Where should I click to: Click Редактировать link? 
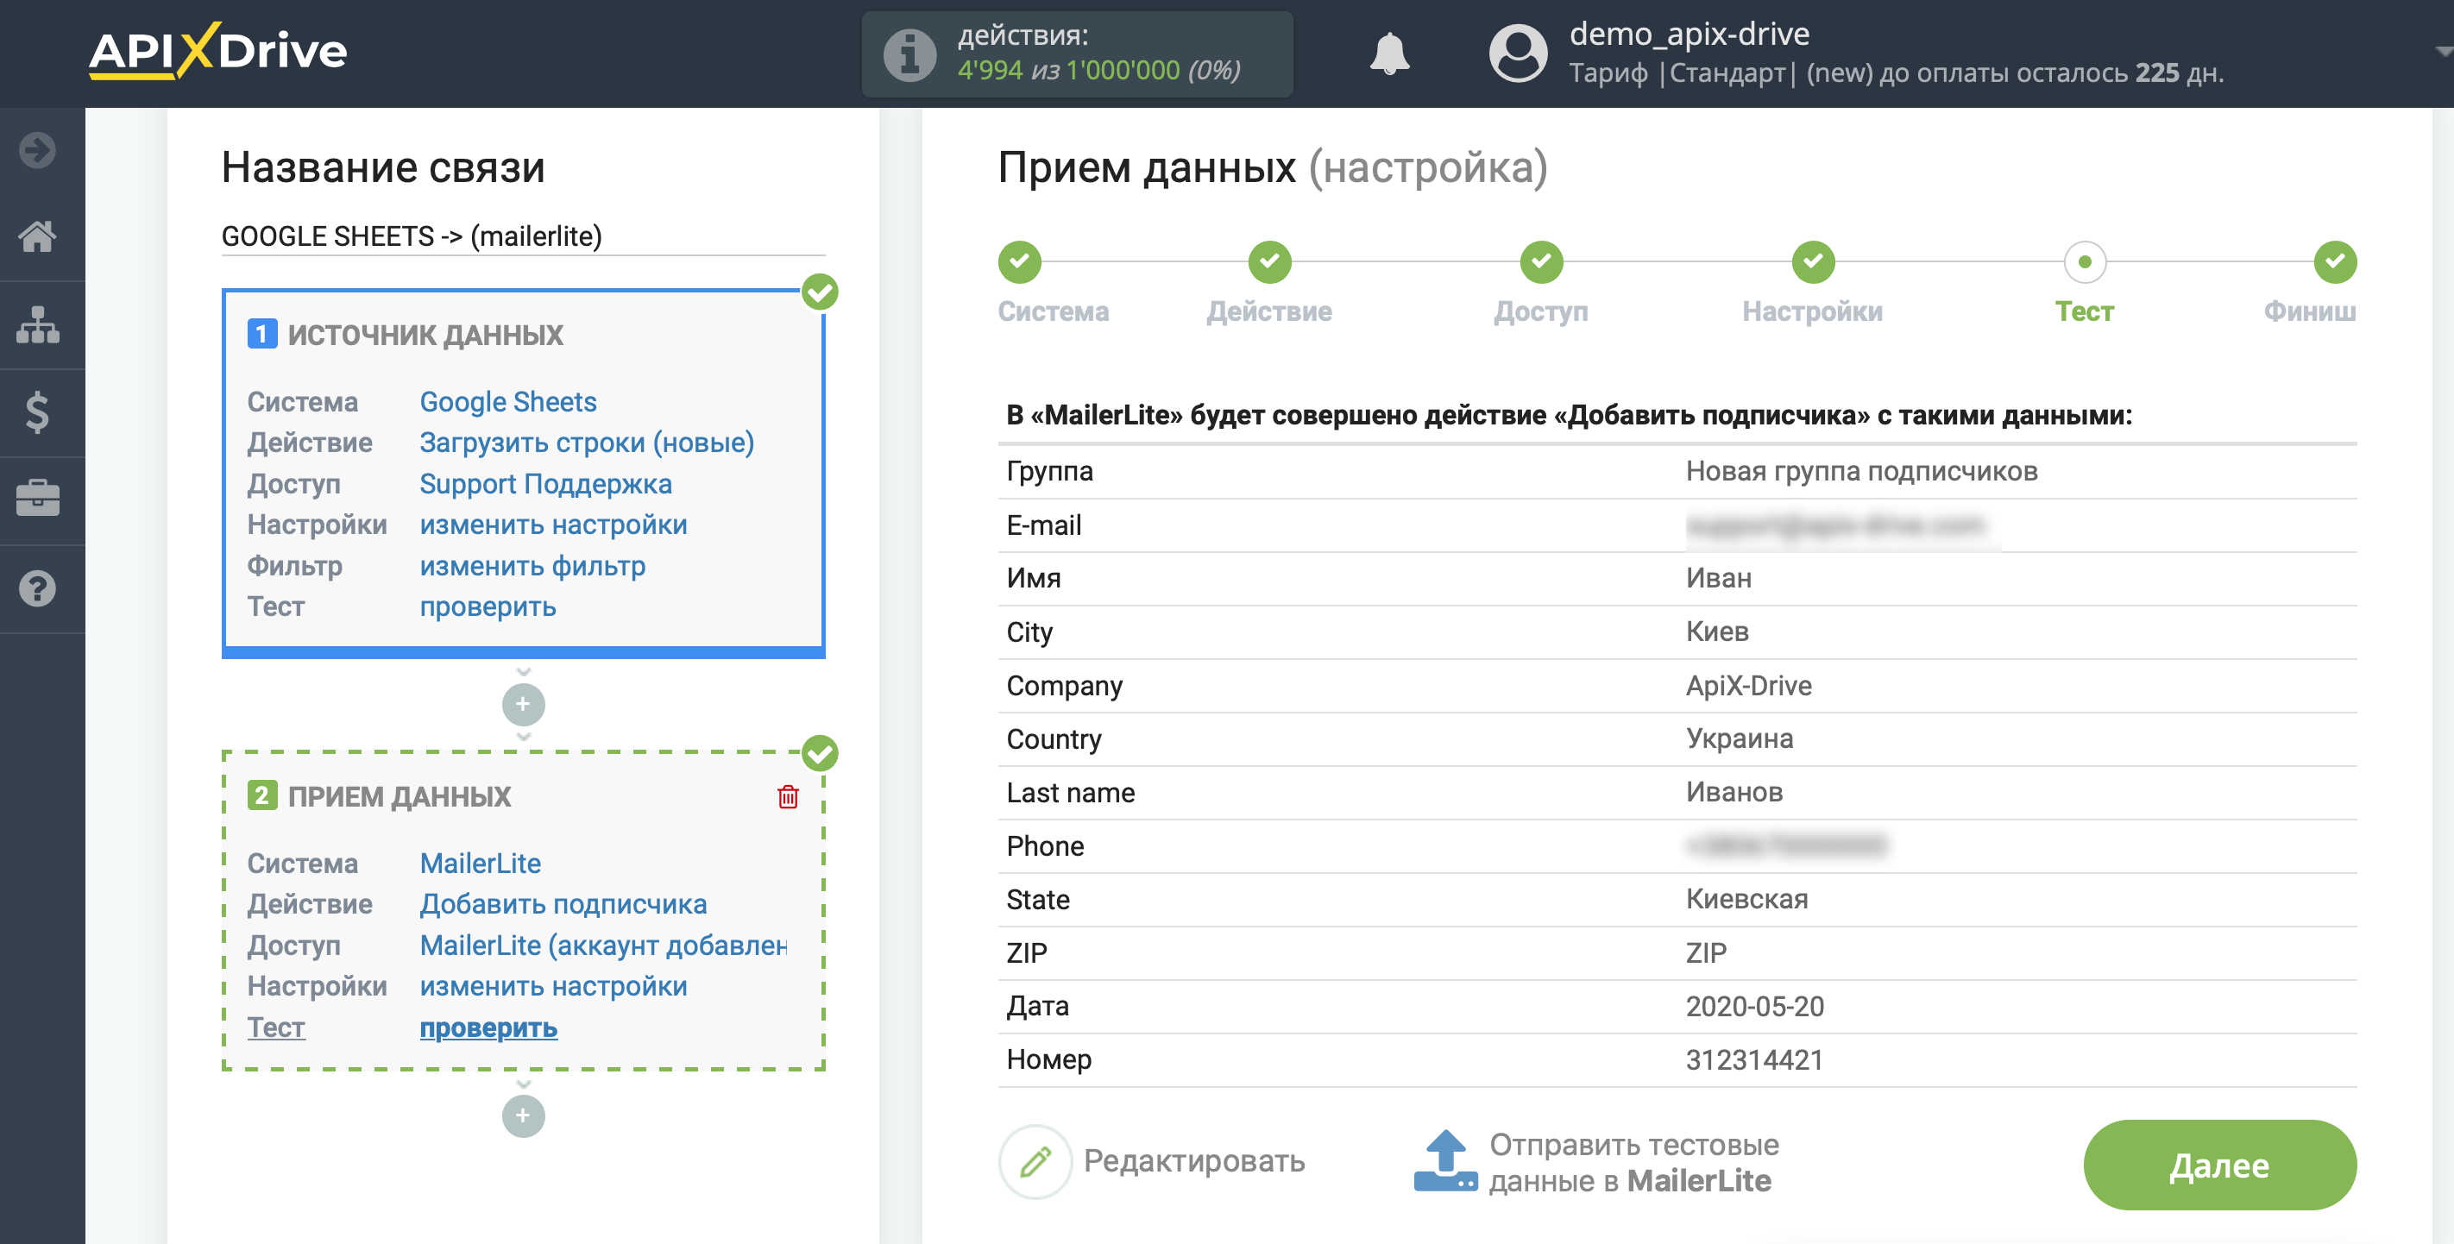pos(1193,1160)
